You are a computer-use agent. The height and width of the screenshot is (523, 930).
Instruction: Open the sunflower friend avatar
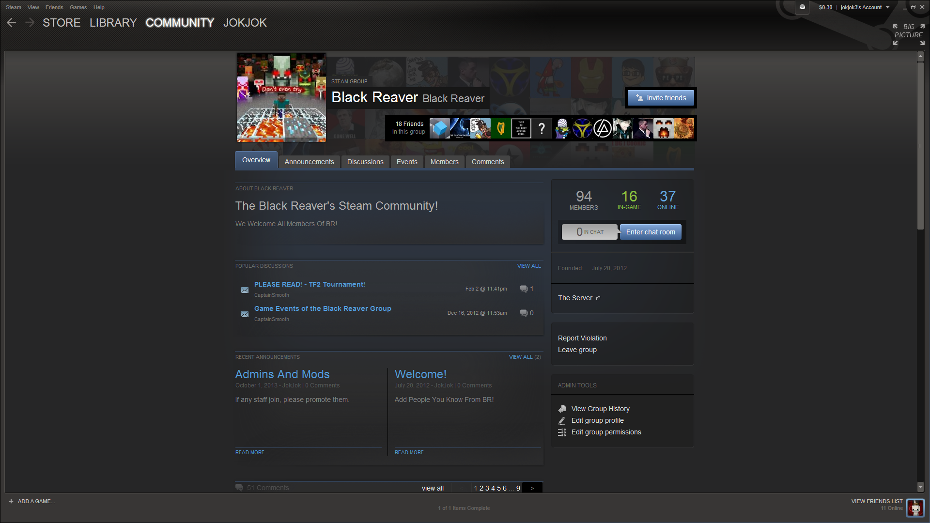point(684,128)
